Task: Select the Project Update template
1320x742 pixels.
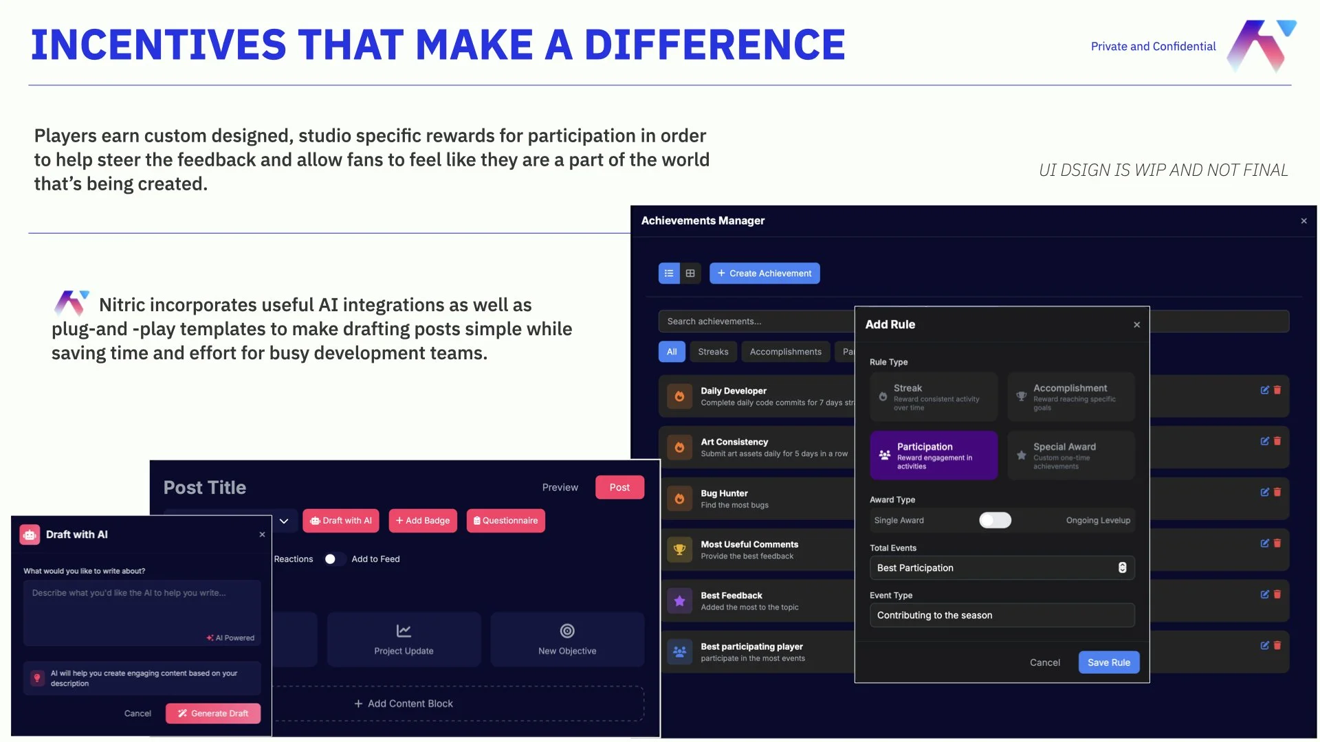Action: (404, 639)
